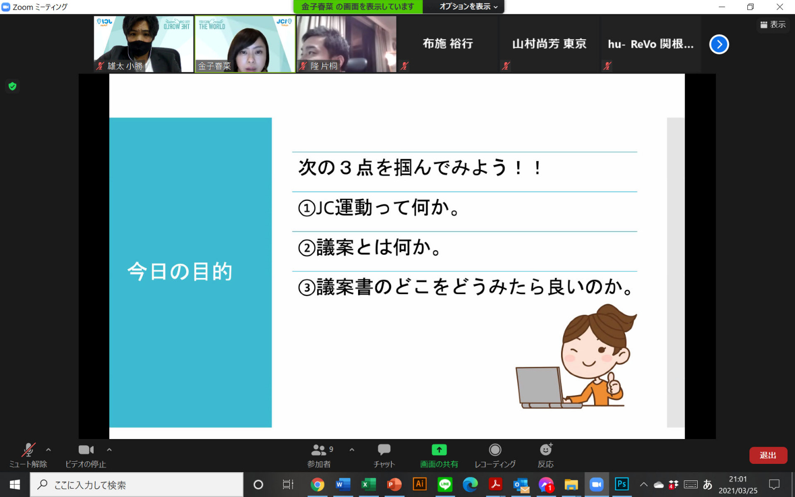Screen dimensions: 795x497
Task: Open the 参加者 participants list
Action: coord(319,455)
